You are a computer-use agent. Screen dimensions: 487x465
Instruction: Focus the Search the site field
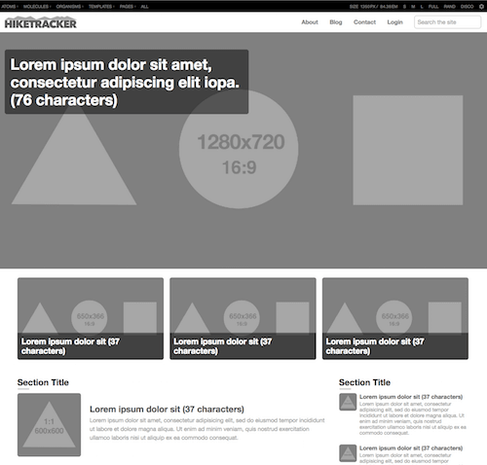(447, 22)
